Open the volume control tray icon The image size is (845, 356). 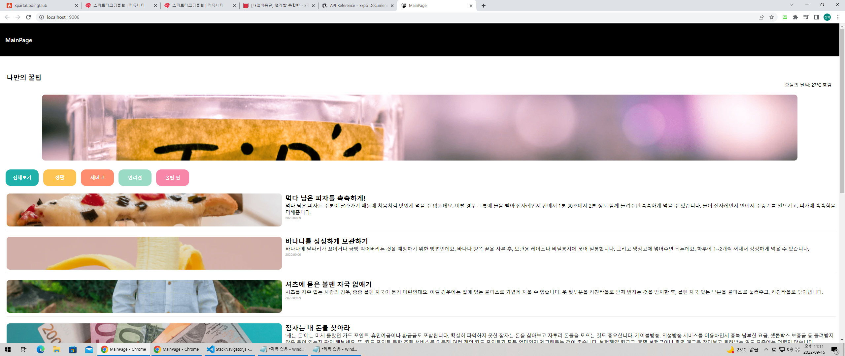[790, 349]
